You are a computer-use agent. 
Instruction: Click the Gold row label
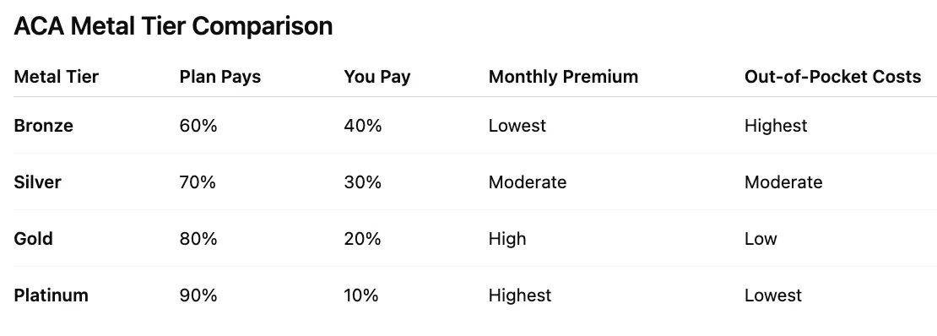pos(34,239)
